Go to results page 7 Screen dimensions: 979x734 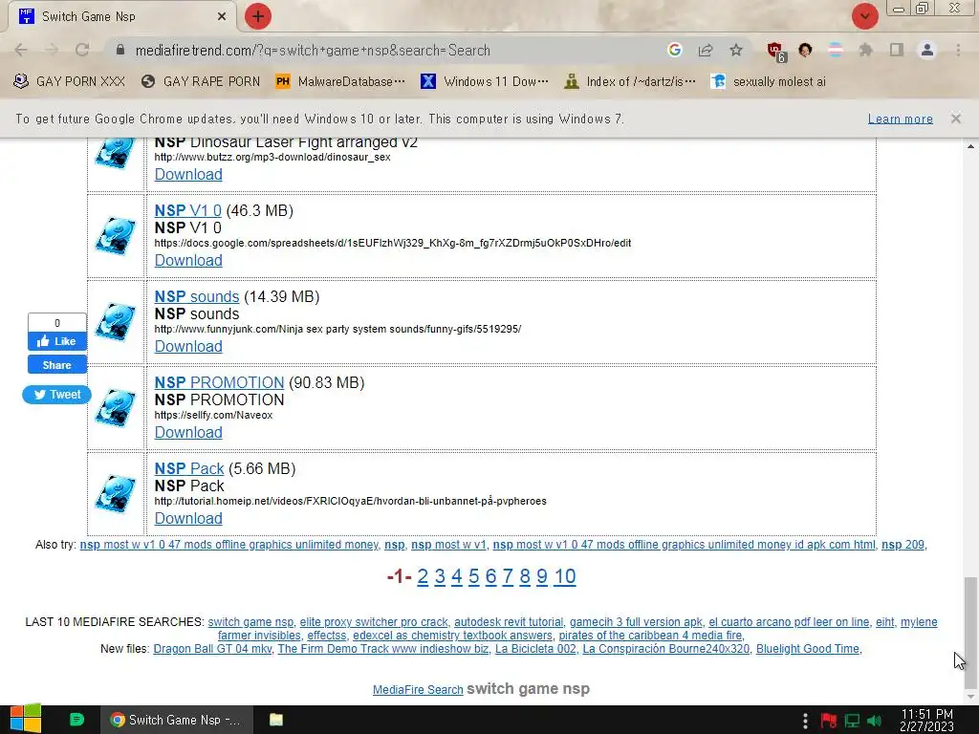[x=508, y=576]
